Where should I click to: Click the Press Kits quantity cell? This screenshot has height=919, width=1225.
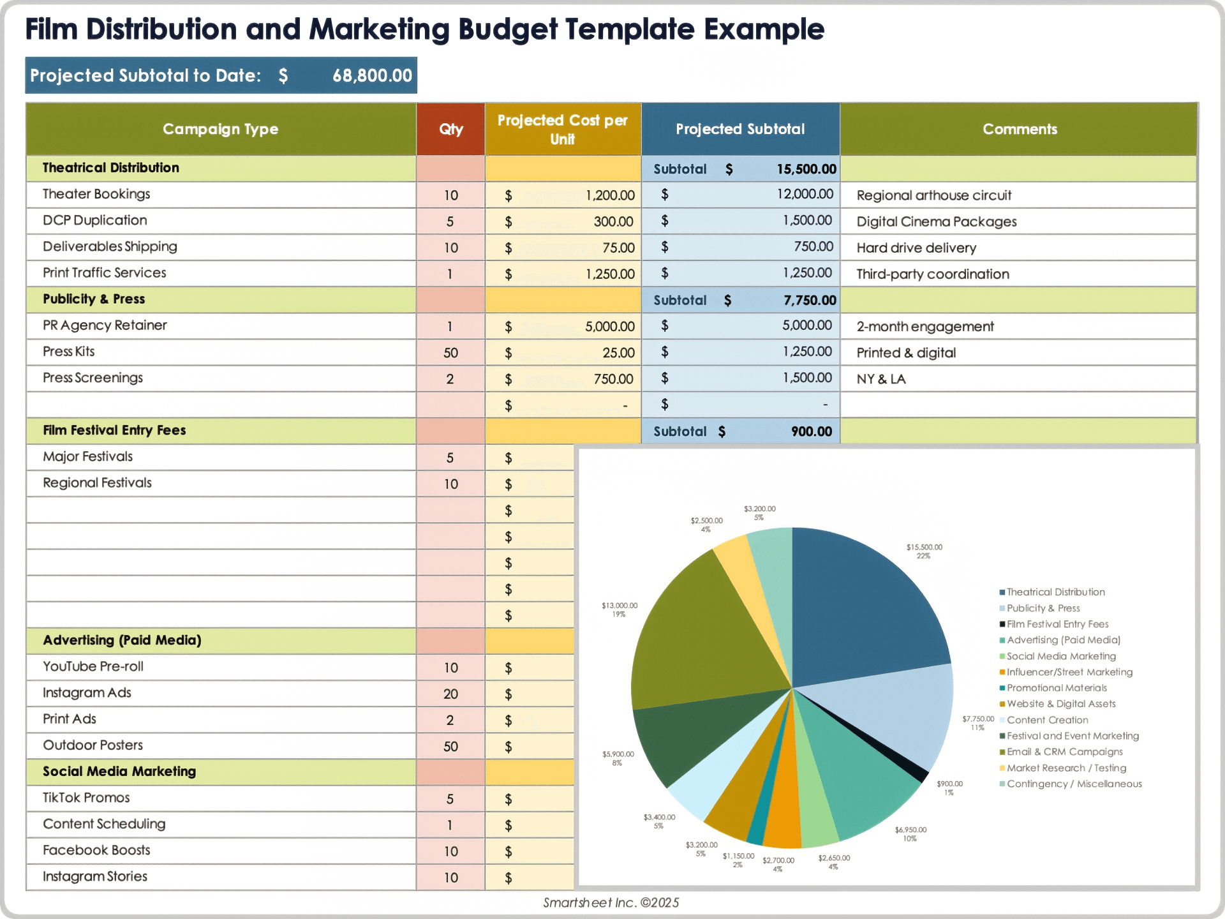(x=450, y=353)
